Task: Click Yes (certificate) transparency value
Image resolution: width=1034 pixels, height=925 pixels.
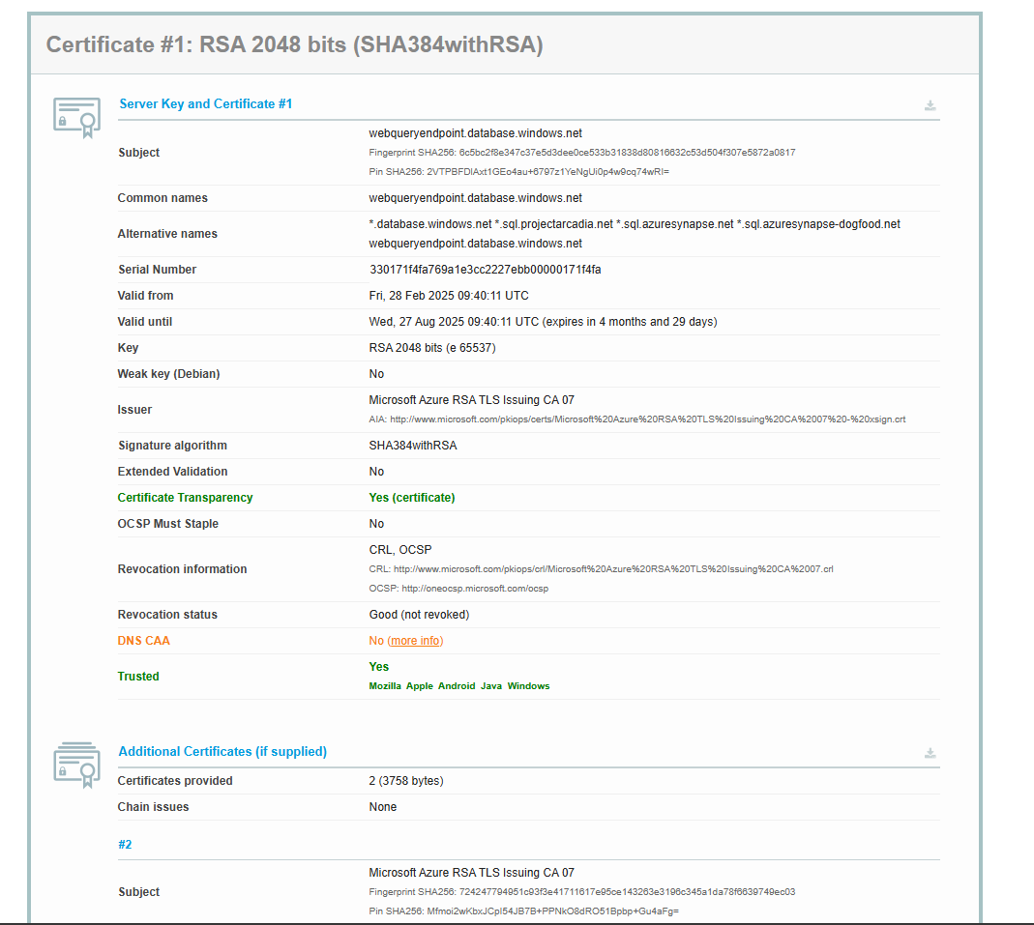Action: point(411,498)
